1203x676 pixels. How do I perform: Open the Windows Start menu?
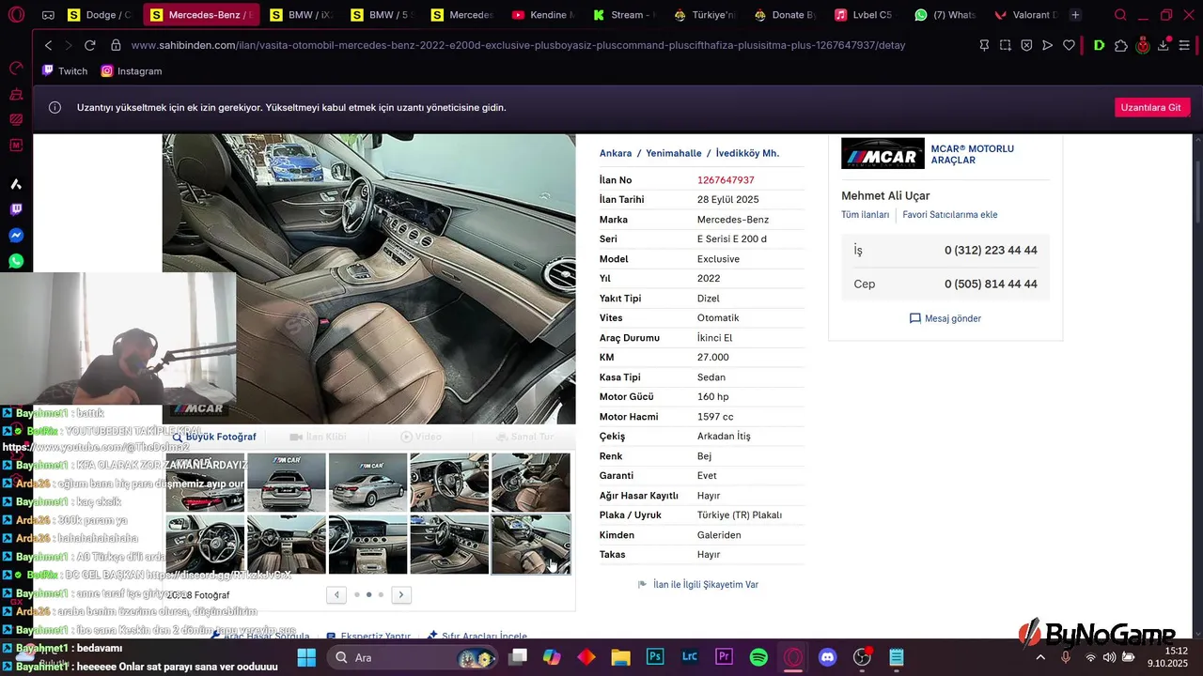(x=306, y=657)
